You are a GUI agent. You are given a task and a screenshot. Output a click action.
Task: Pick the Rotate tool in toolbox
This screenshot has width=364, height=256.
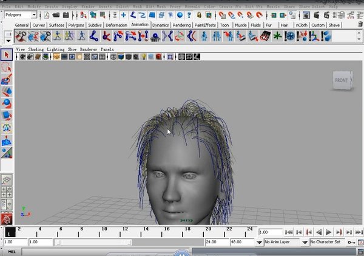7,103
